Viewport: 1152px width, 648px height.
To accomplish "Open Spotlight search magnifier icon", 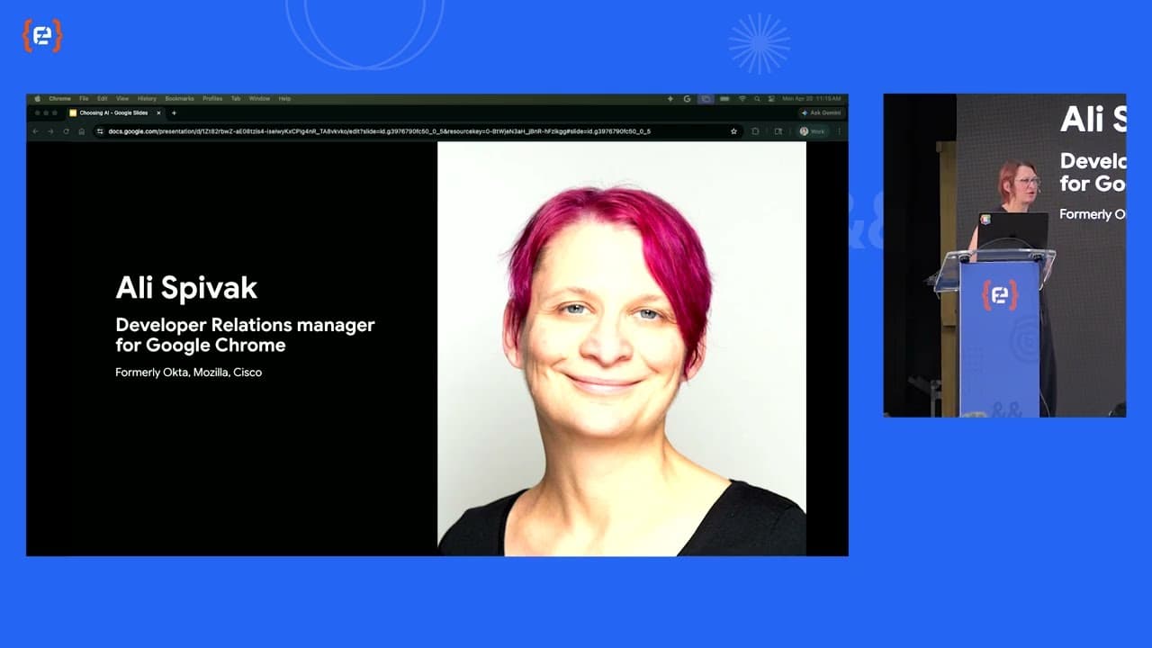I will point(758,99).
